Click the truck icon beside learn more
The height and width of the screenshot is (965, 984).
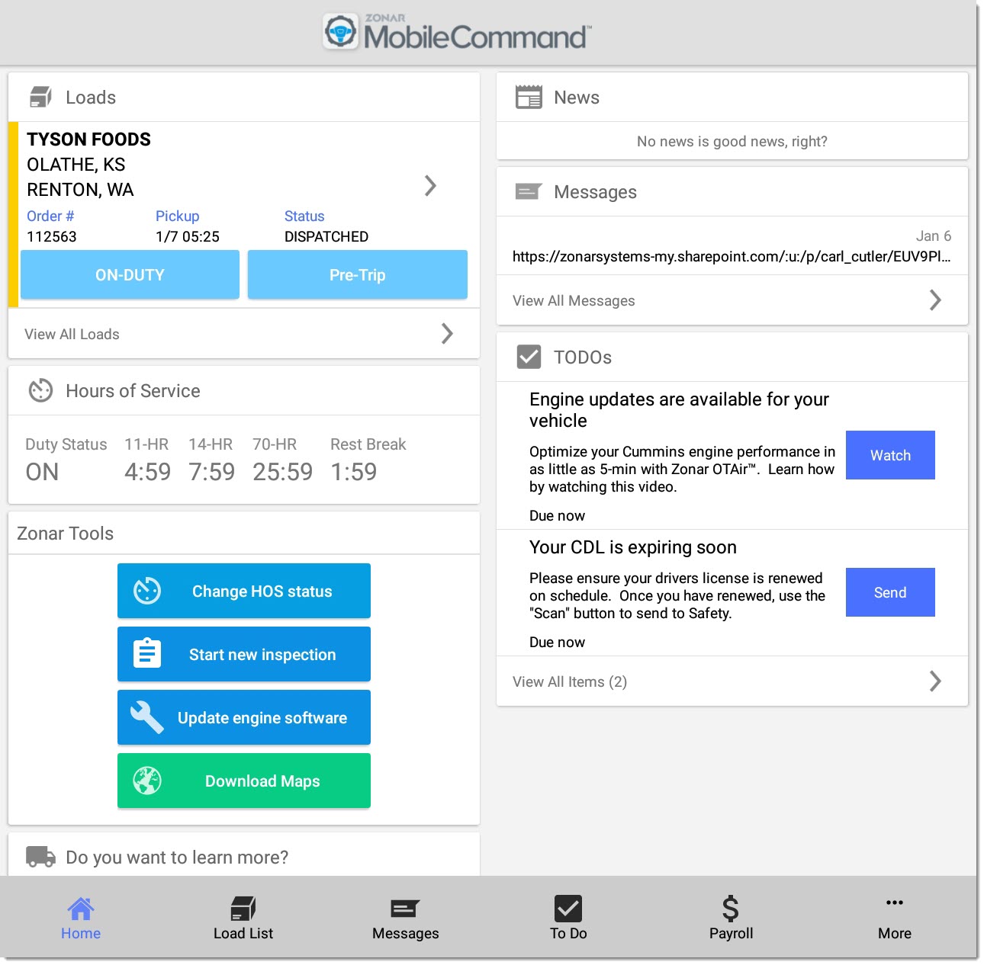point(40,857)
